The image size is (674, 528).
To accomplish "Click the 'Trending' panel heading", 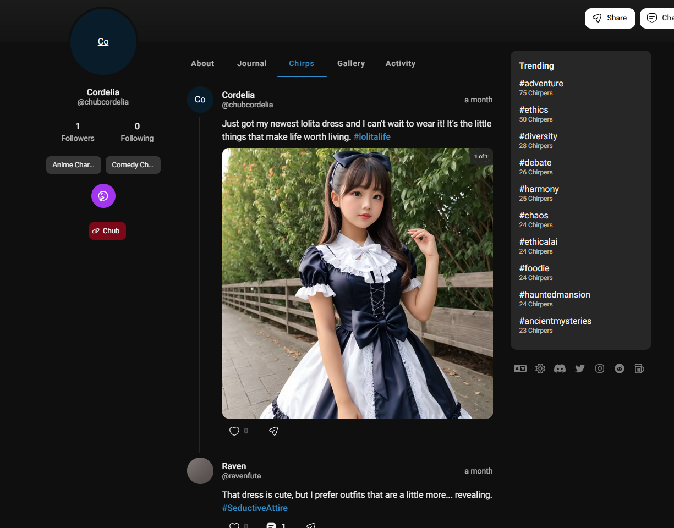I will click(x=536, y=66).
